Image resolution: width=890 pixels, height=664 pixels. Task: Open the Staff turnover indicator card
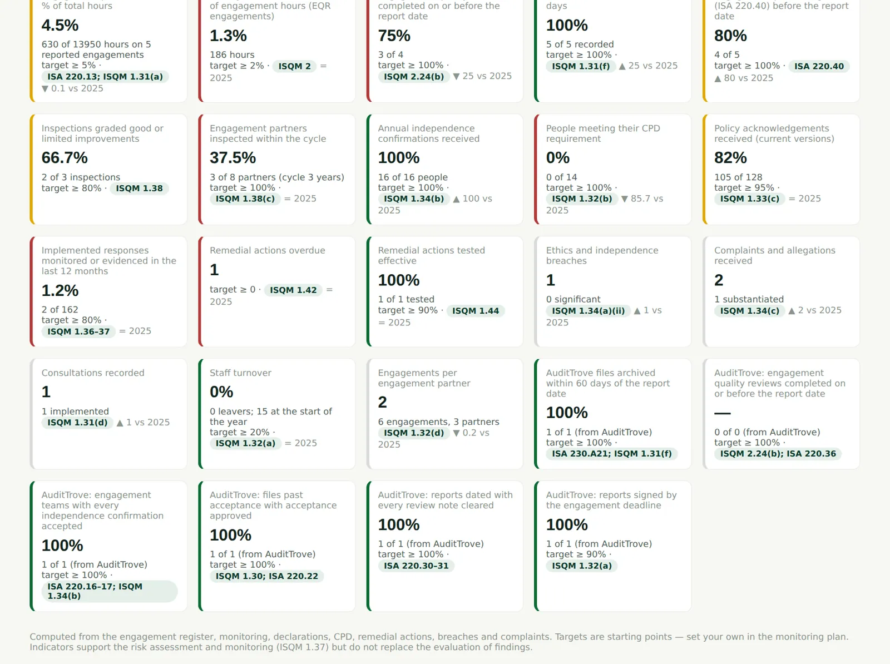pos(276,414)
